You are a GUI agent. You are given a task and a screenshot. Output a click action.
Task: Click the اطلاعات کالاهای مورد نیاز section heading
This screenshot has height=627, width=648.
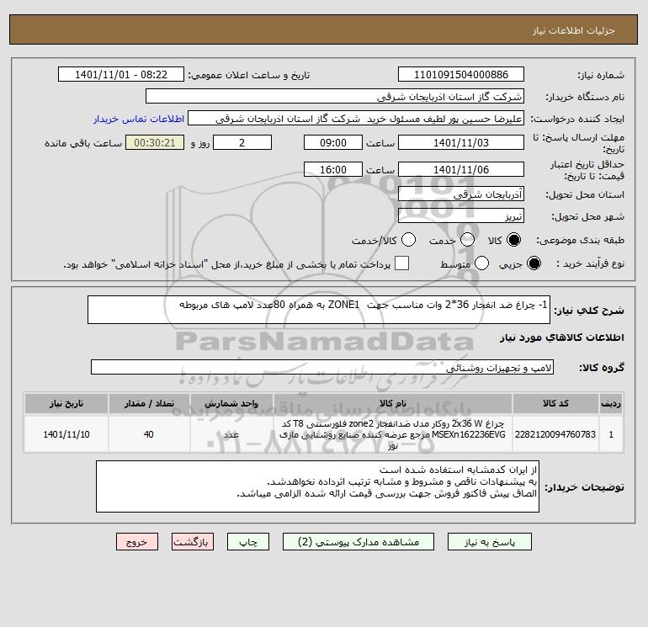click(x=562, y=337)
